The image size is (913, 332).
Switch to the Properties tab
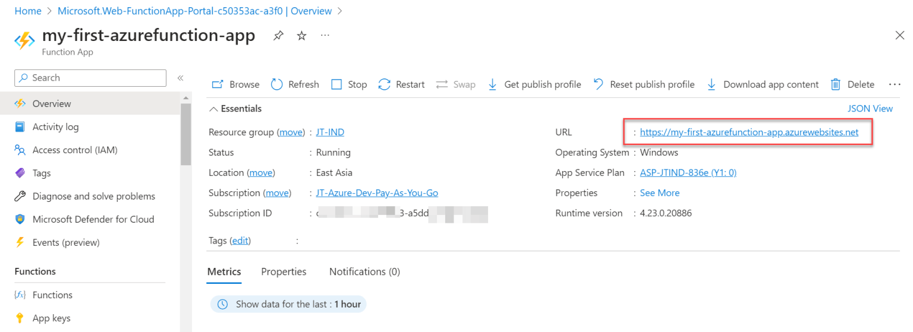click(x=284, y=271)
